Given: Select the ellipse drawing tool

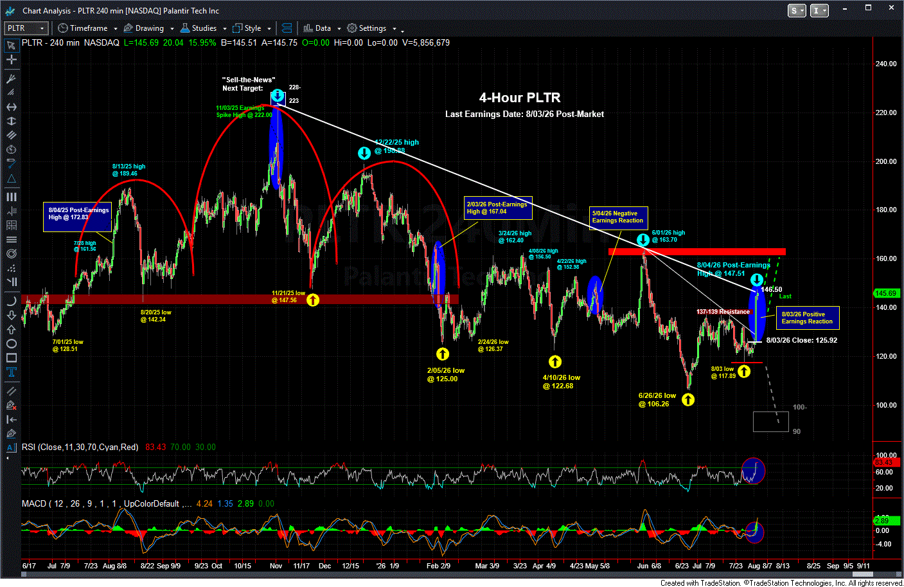Looking at the screenshot, I should click(x=11, y=343).
